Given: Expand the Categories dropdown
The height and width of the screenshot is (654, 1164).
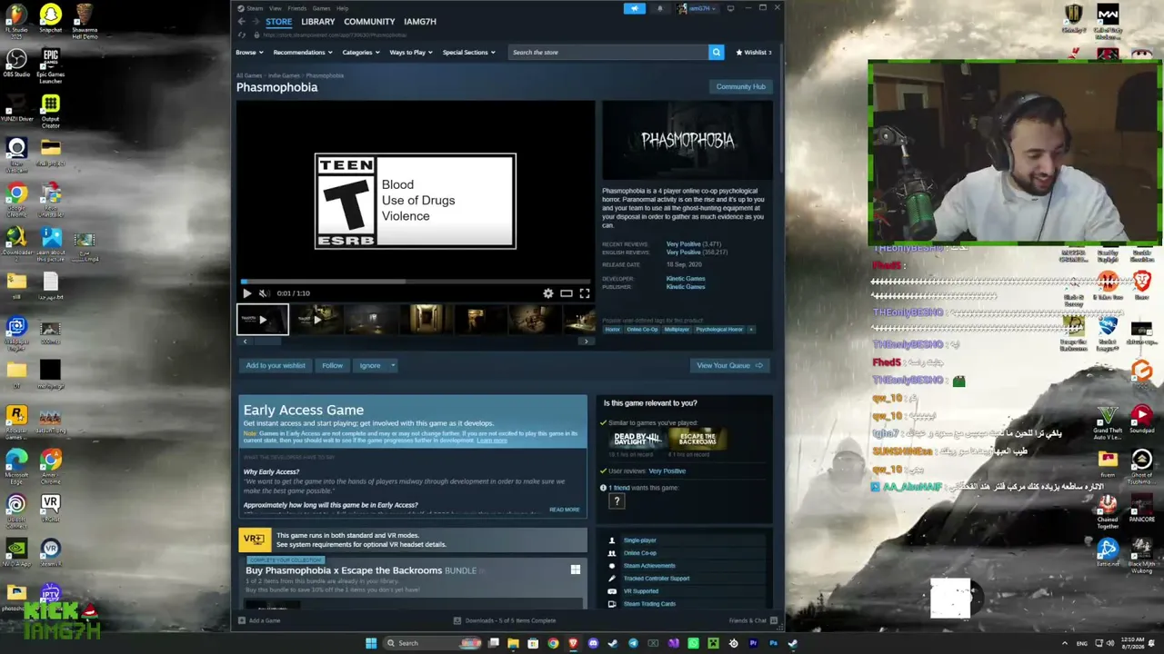Looking at the screenshot, I should click(x=360, y=52).
